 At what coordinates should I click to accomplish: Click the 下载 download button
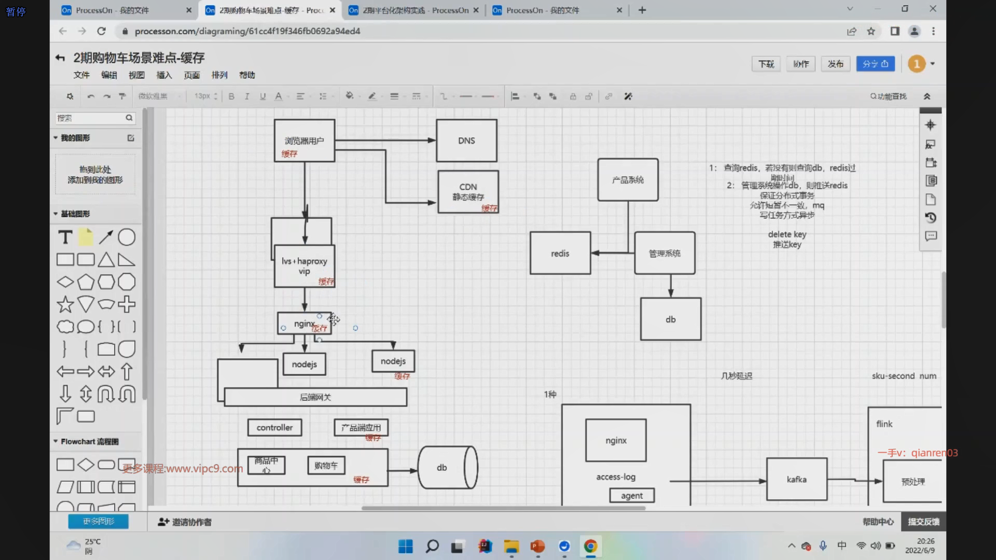(766, 64)
